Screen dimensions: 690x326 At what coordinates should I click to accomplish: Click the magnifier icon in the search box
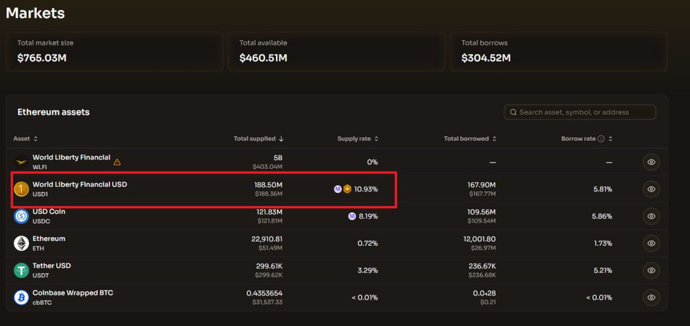point(513,112)
